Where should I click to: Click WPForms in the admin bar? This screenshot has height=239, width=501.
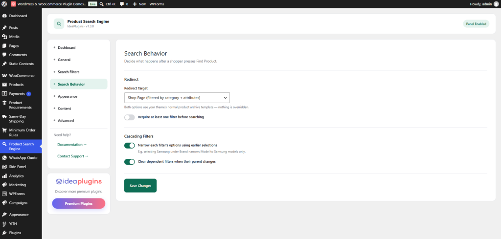pos(157,4)
